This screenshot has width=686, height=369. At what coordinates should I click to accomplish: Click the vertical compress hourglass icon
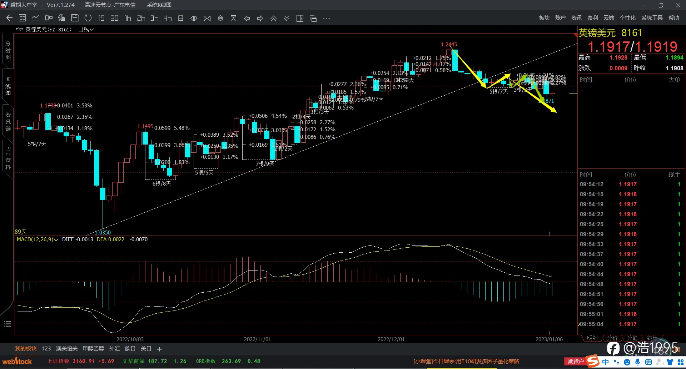tap(234, 18)
